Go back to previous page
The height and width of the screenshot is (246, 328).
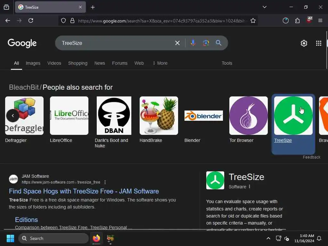(x=8, y=20)
